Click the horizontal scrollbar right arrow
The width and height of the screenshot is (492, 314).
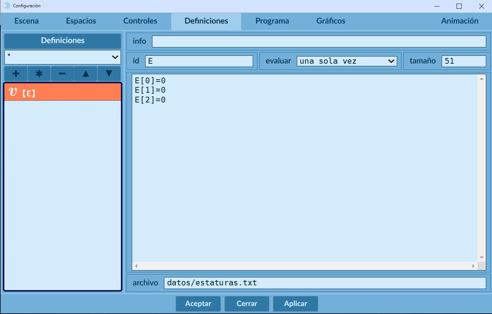(x=474, y=266)
